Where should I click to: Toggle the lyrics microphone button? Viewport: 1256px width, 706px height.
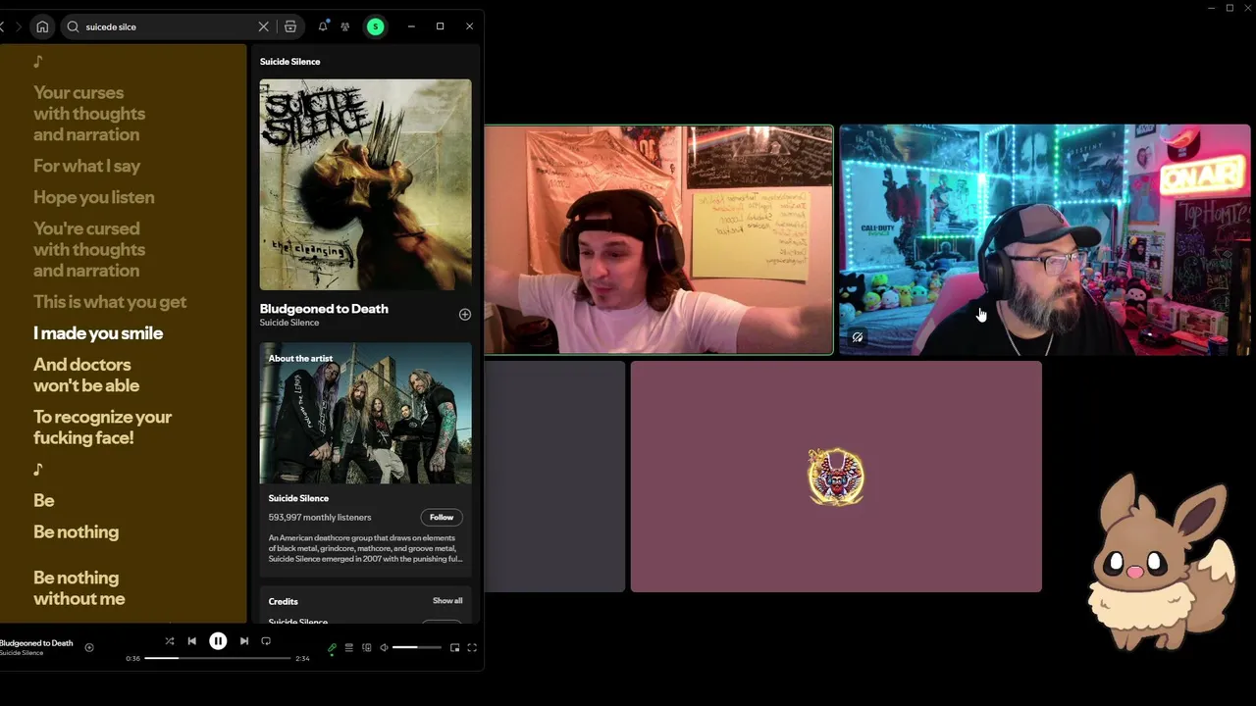click(332, 648)
